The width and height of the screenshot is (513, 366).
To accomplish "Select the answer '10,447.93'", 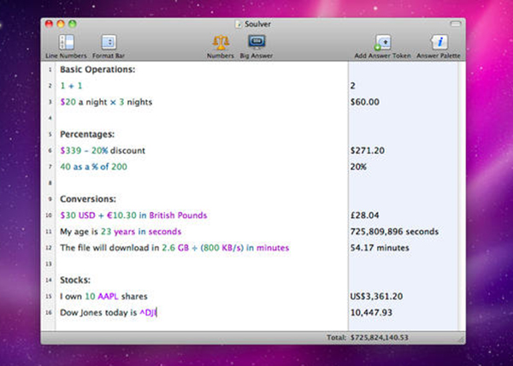I will 371,313.
